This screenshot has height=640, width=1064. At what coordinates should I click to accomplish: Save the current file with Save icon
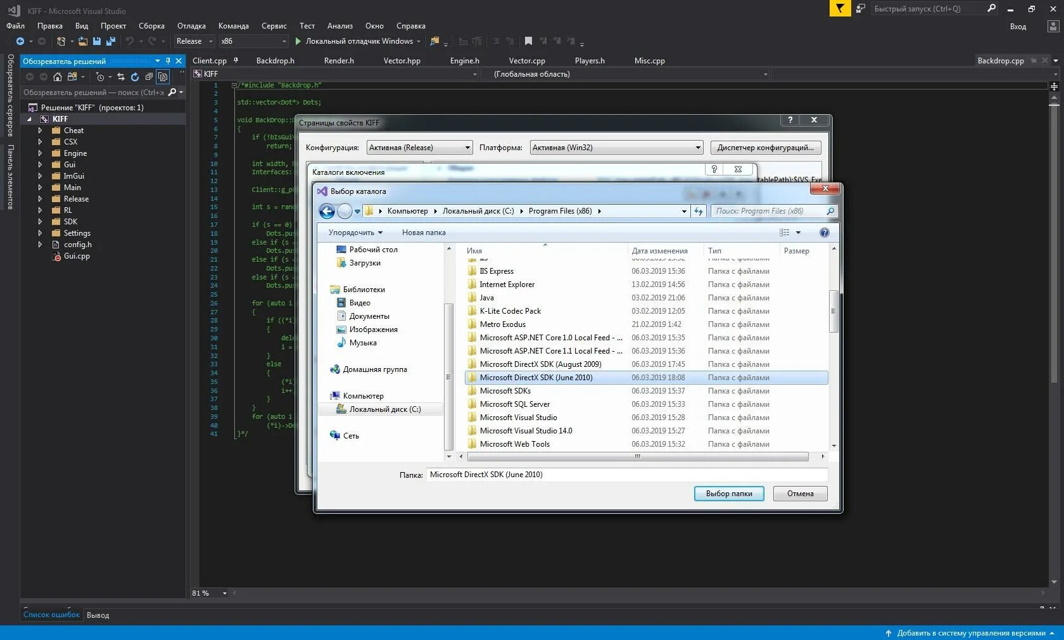pyautogui.click(x=97, y=41)
